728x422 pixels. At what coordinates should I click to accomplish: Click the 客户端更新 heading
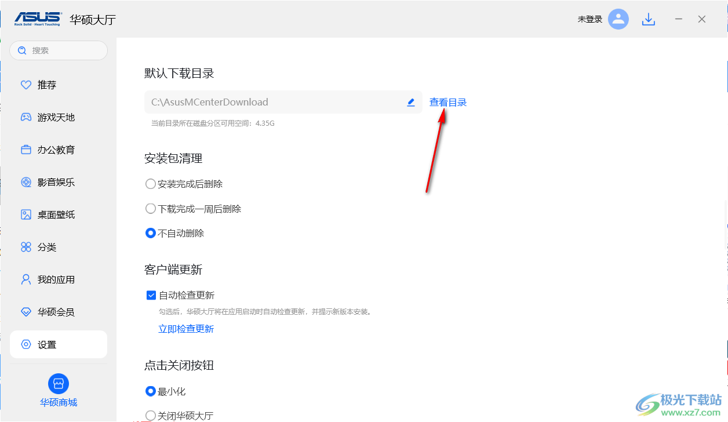pos(173,270)
